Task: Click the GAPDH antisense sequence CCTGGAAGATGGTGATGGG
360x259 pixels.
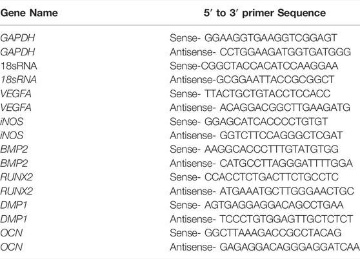Action: tap(285, 52)
